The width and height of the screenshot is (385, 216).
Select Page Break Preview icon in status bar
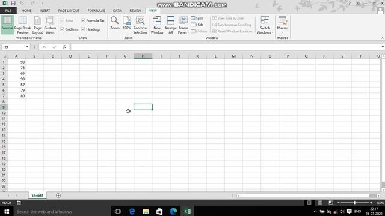pos(331,203)
